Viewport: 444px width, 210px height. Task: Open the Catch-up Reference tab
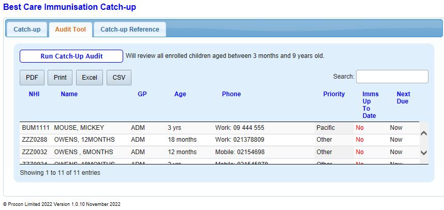(130, 29)
